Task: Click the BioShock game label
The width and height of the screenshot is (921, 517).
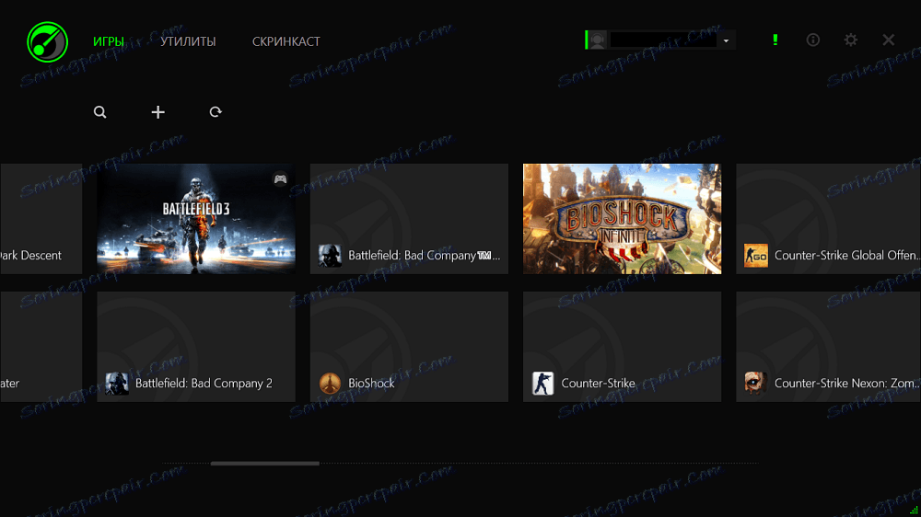Action: coord(371,384)
